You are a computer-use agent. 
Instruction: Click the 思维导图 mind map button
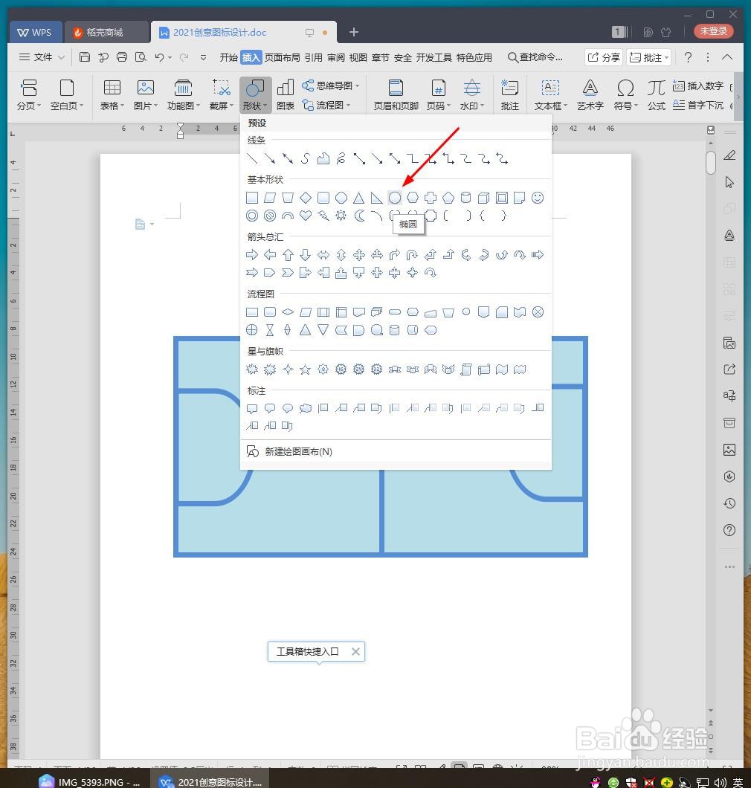tap(330, 86)
